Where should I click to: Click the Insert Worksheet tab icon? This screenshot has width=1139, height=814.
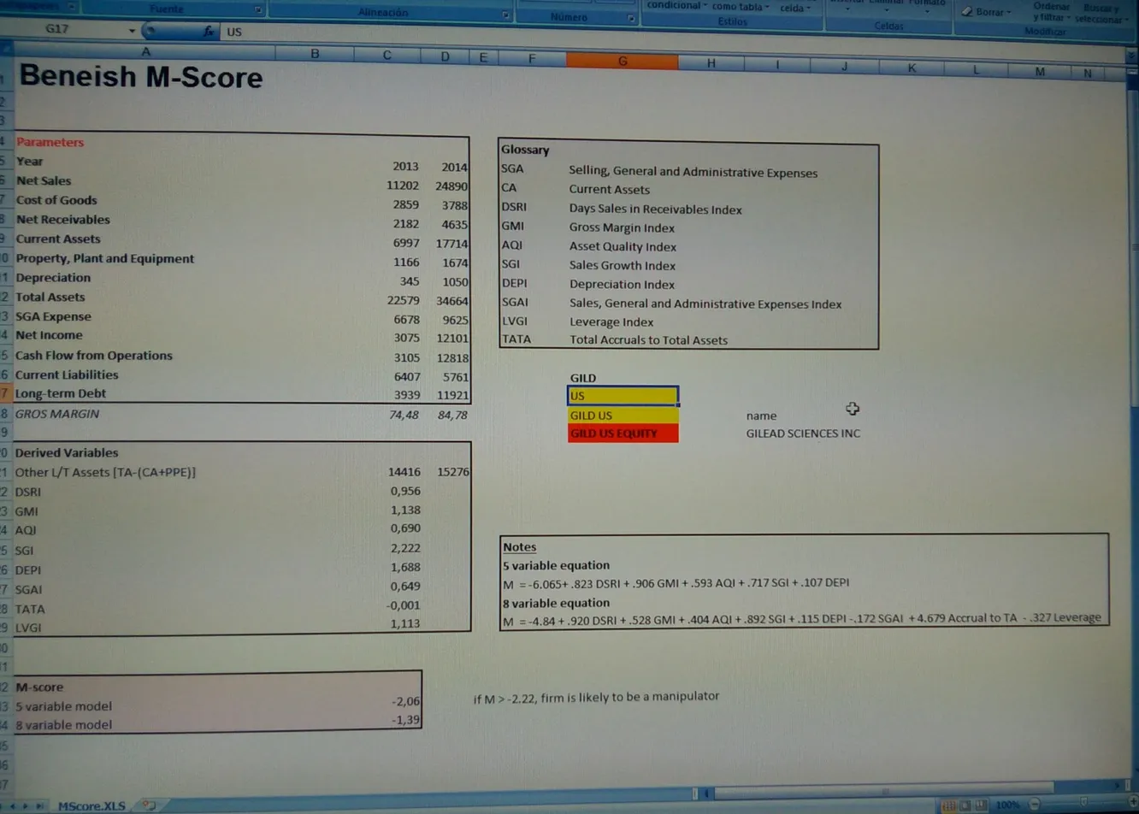click(x=149, y=805)
